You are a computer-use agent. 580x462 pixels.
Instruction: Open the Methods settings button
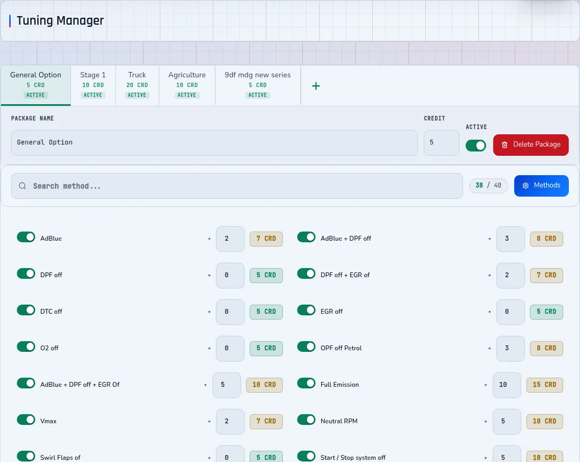(541, 185)
